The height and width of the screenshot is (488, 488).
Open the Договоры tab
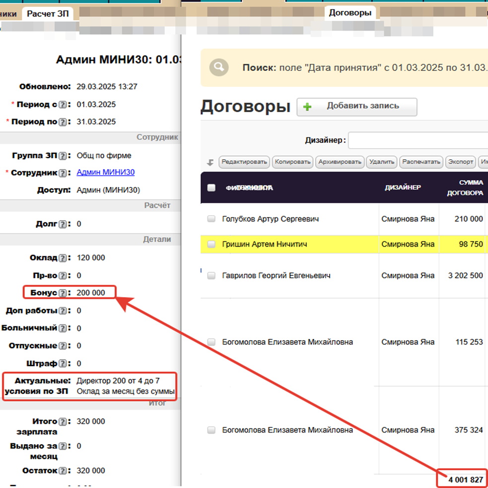pos(350,13)
